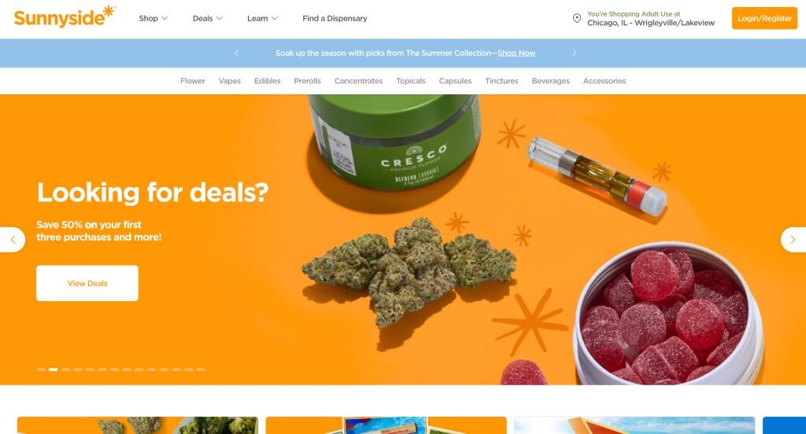Open the first promo card thumbnail below hero
This screenshot has height=434, width=806.
coord(138,425)
